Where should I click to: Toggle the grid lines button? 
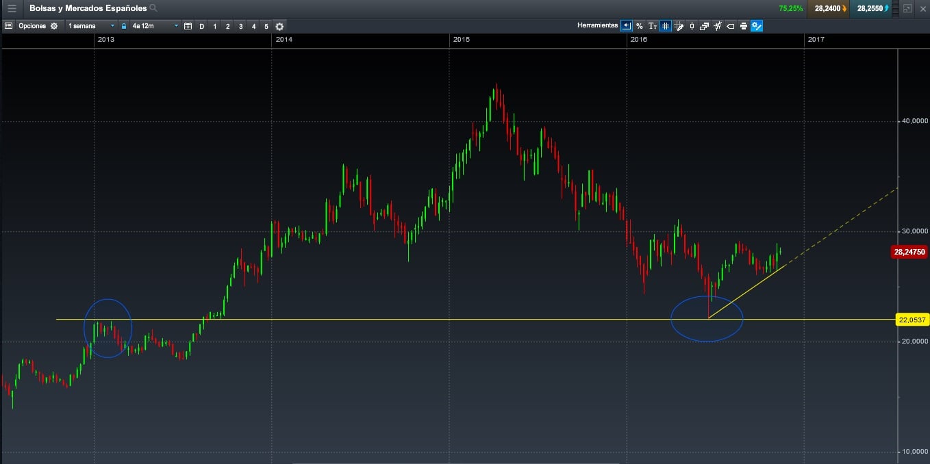pyautogui.click(x=666, y=26)
